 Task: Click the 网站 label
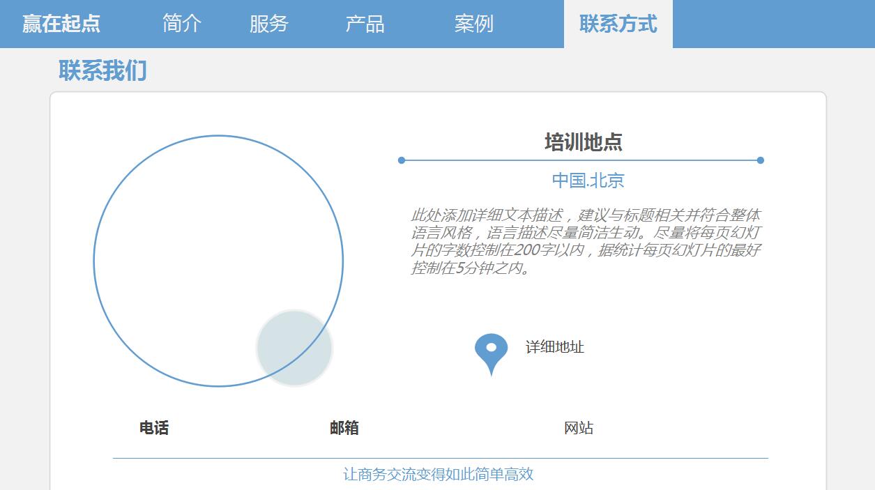point(579,428)
